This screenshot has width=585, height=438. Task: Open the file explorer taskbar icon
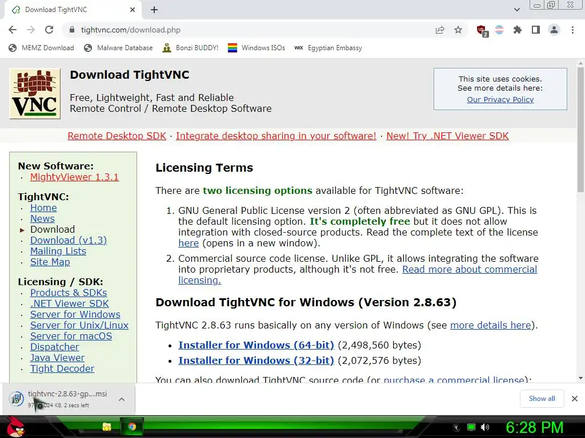[107, 427]
